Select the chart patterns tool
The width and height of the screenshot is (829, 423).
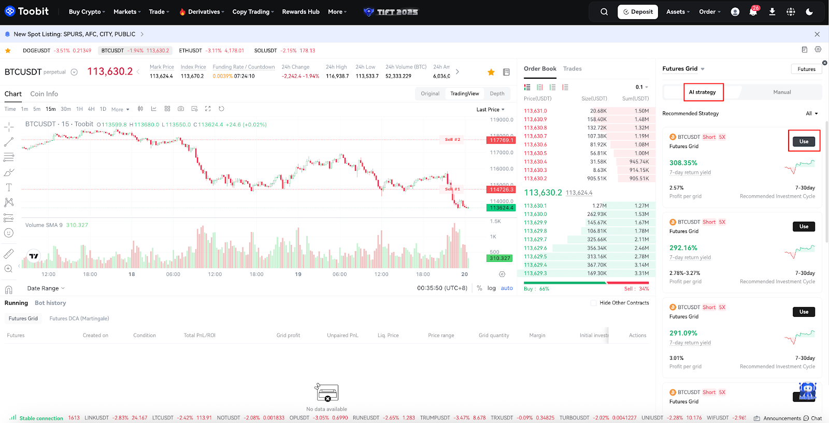[x=9, y=202]
